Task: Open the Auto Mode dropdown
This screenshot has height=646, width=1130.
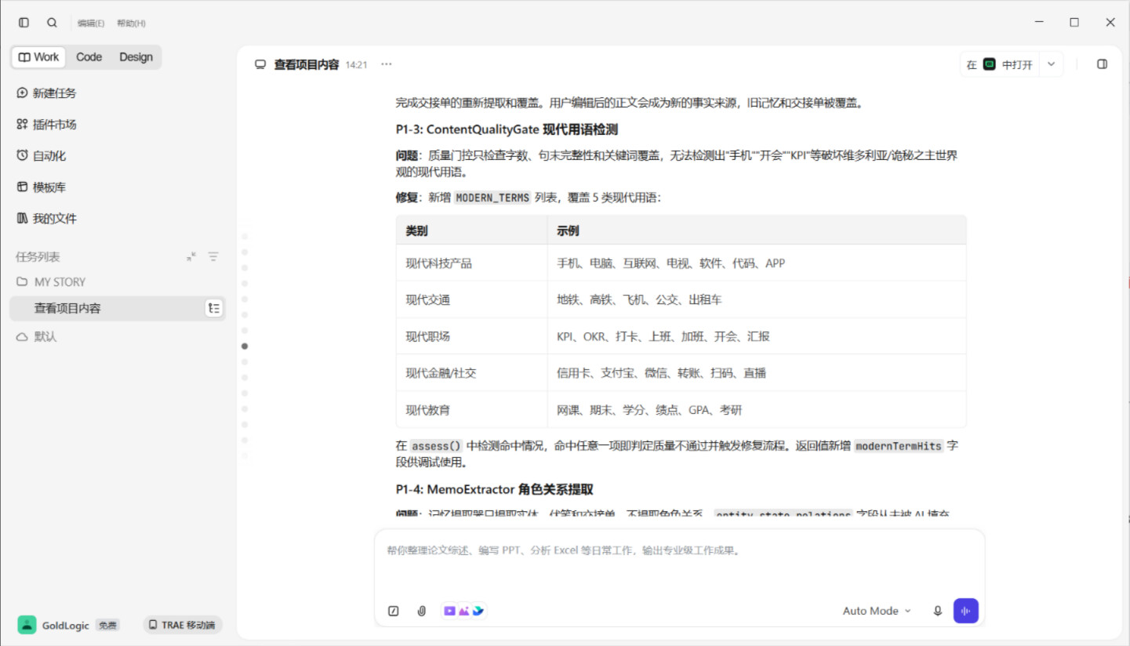Action: [x=877, y=611]
